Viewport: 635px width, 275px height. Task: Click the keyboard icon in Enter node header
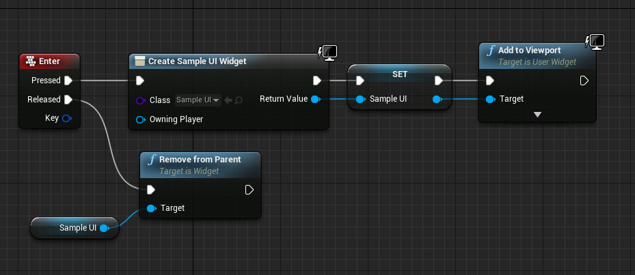(31, 61)
